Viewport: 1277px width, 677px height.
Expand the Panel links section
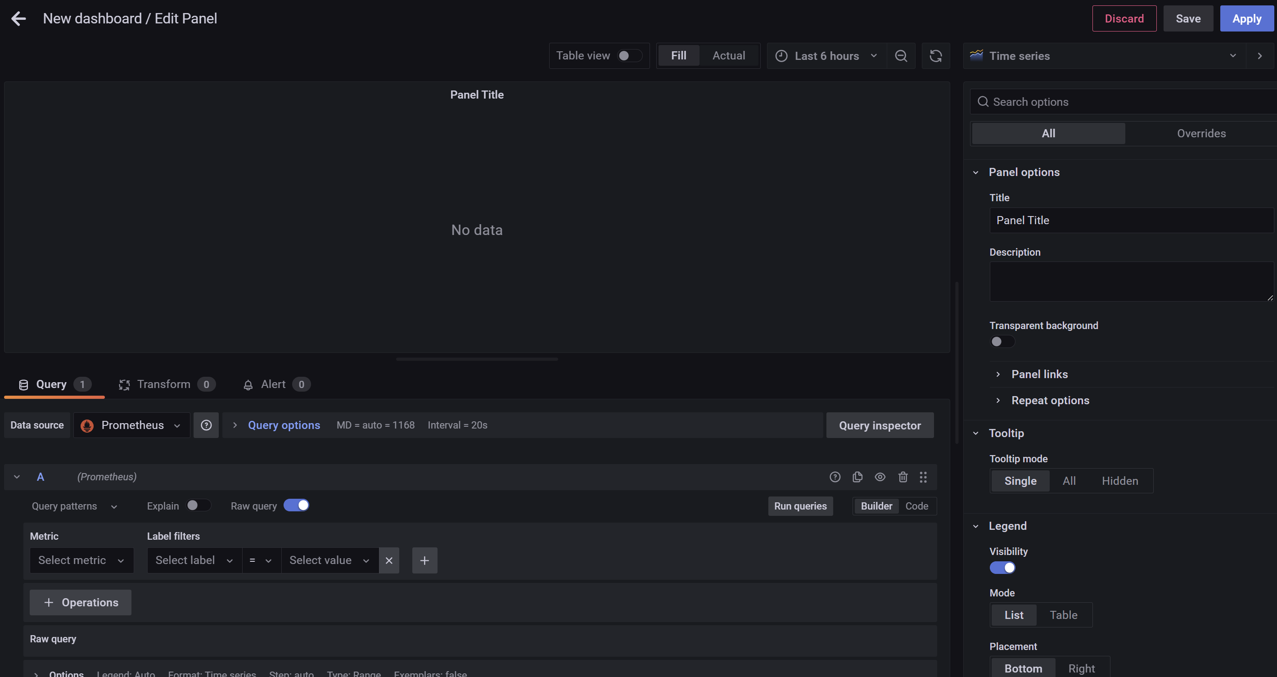[1039, 374]
